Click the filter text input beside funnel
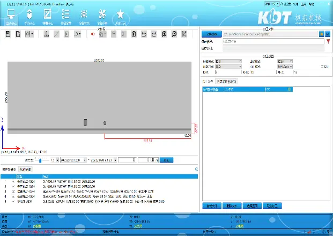Viewport: 333px width, 236px height. [x=273, y=41]
